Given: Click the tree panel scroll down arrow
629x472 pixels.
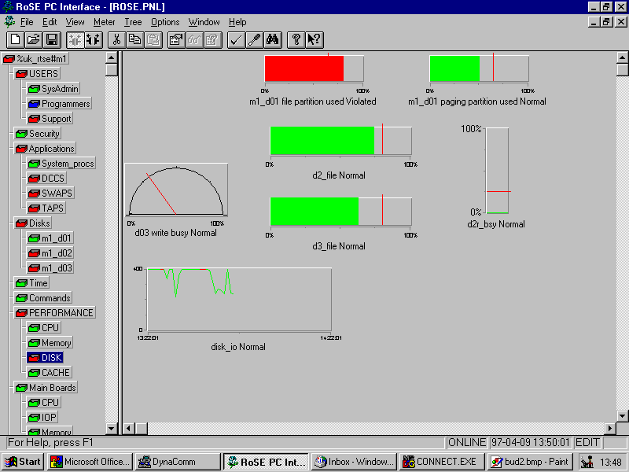Looking at the screenshot, I should pos(112,429).
